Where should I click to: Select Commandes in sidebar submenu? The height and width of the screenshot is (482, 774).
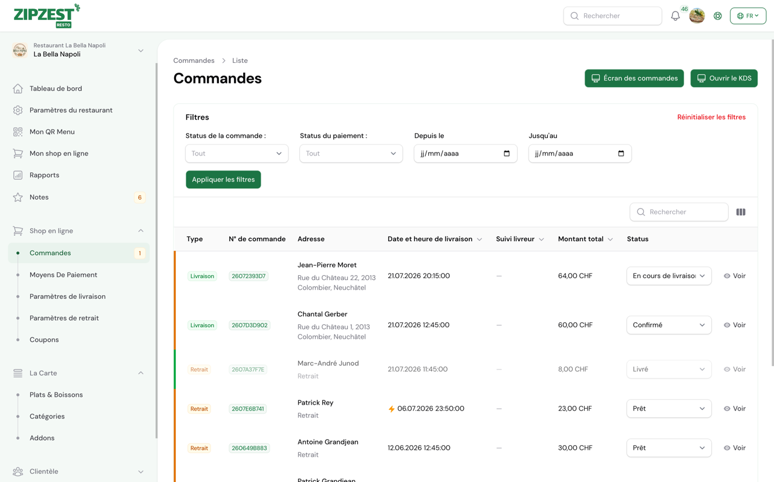coord(79,253)
